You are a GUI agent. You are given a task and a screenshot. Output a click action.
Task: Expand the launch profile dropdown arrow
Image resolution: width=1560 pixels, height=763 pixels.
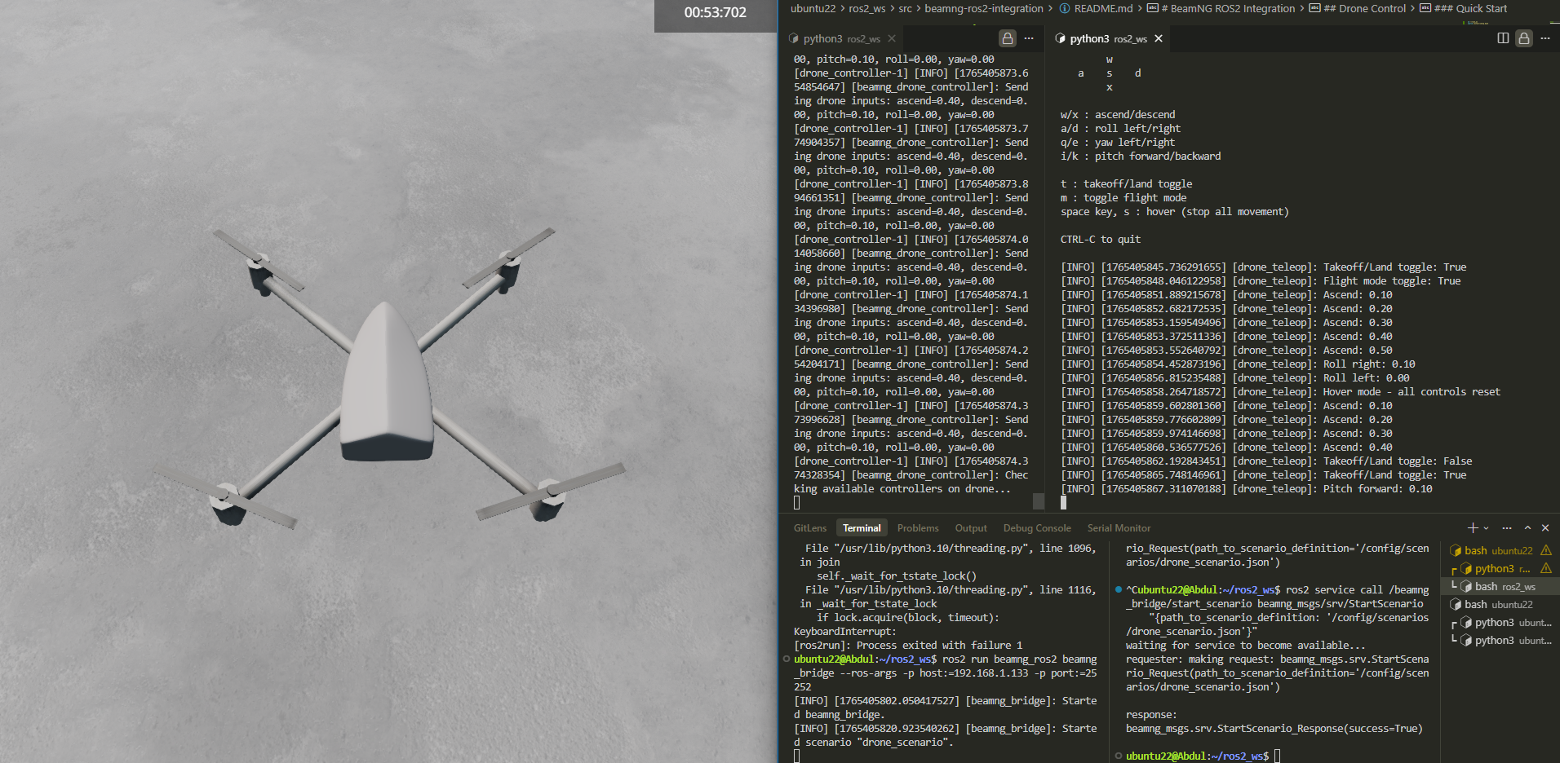click(x=1486, y=528)
